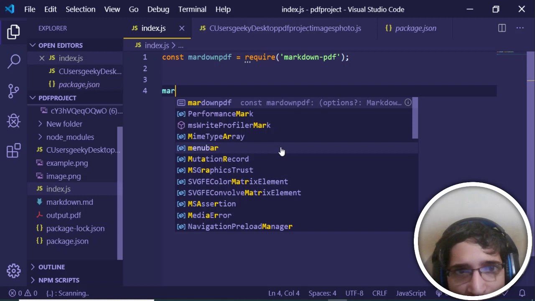Close the index.js editor tab
Viewport: 535px width, 301px height.
tap(182, 28)
